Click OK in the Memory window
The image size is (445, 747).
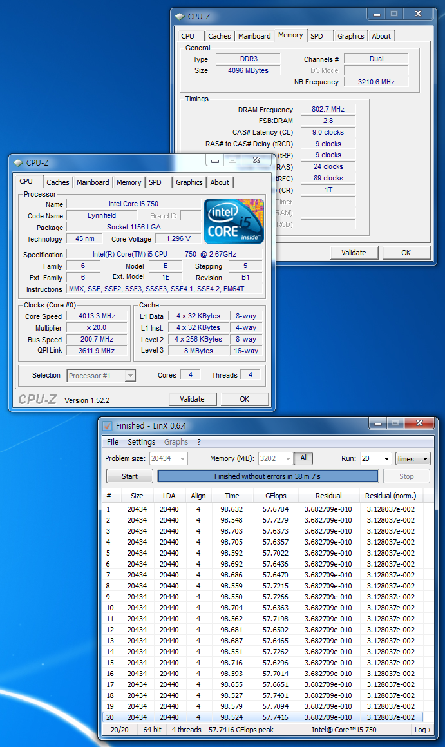[406, 253]
